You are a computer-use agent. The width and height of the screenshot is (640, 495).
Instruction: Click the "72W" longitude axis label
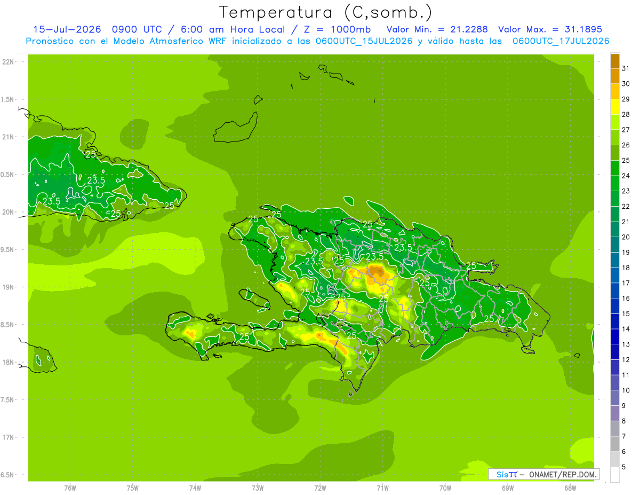[x=320, y=488]
